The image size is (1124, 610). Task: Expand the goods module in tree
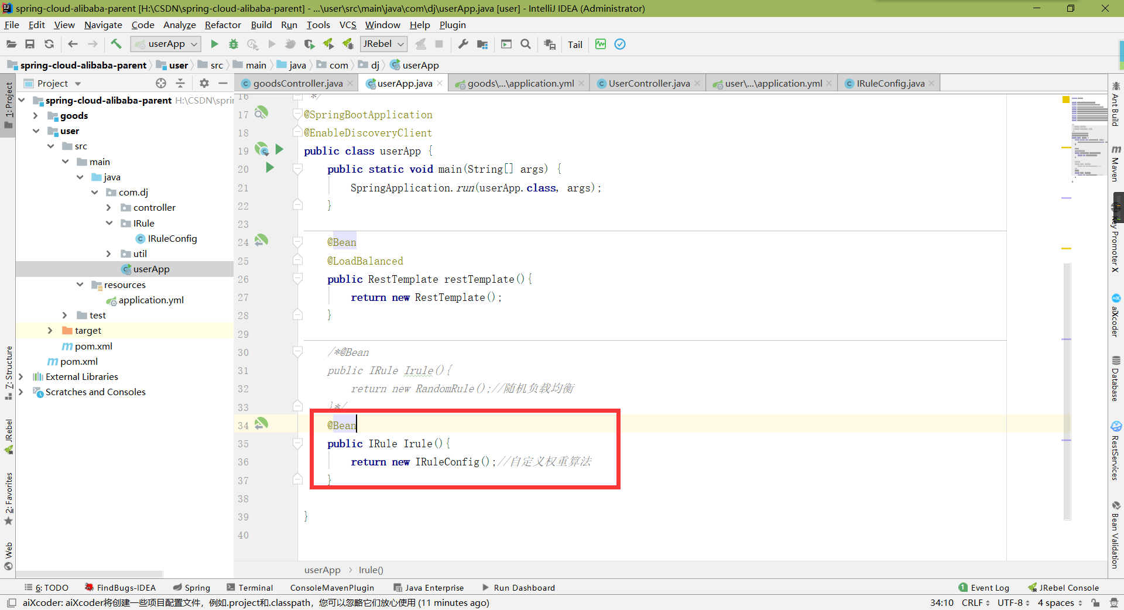[x=35, y=116]
